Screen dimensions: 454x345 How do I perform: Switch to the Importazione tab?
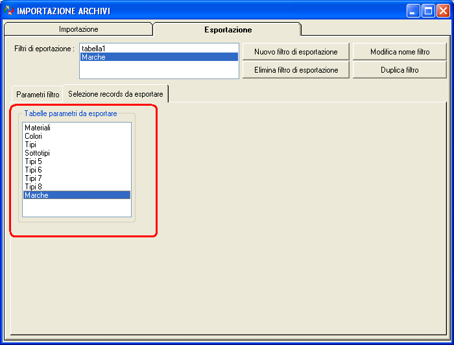pyautogui.click(x=78, y=29)
